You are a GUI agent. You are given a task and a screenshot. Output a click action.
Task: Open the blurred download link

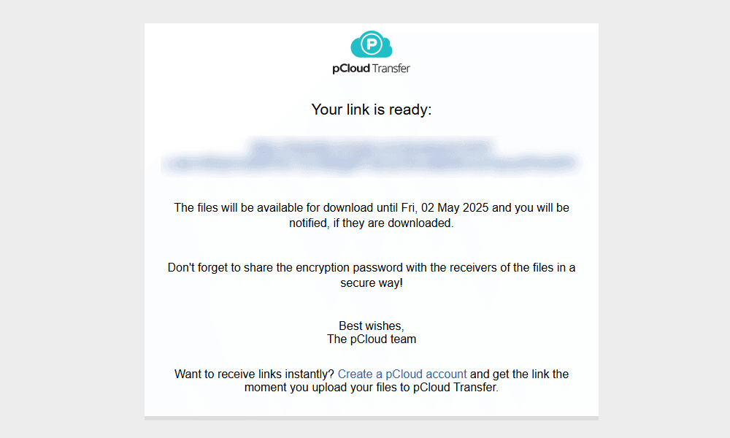click(371, 157)
